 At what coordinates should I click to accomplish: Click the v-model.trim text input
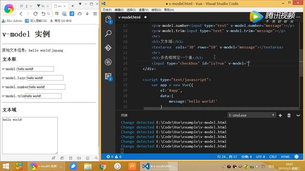(x=43, y=96)
